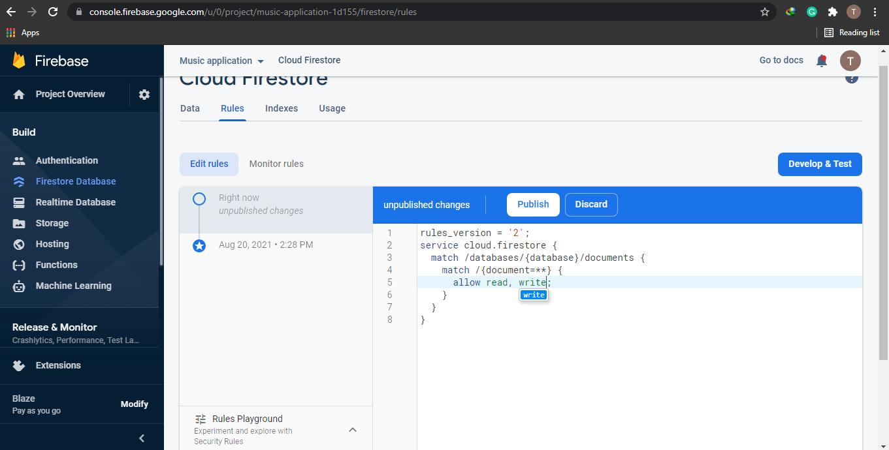Viewport: 889px width, 450px height.
Task: Open Chrome profile avatar
Action: click(854, 12)
